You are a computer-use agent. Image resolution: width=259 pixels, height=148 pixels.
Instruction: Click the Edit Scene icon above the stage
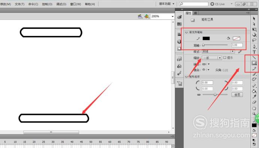coord(140,16)
